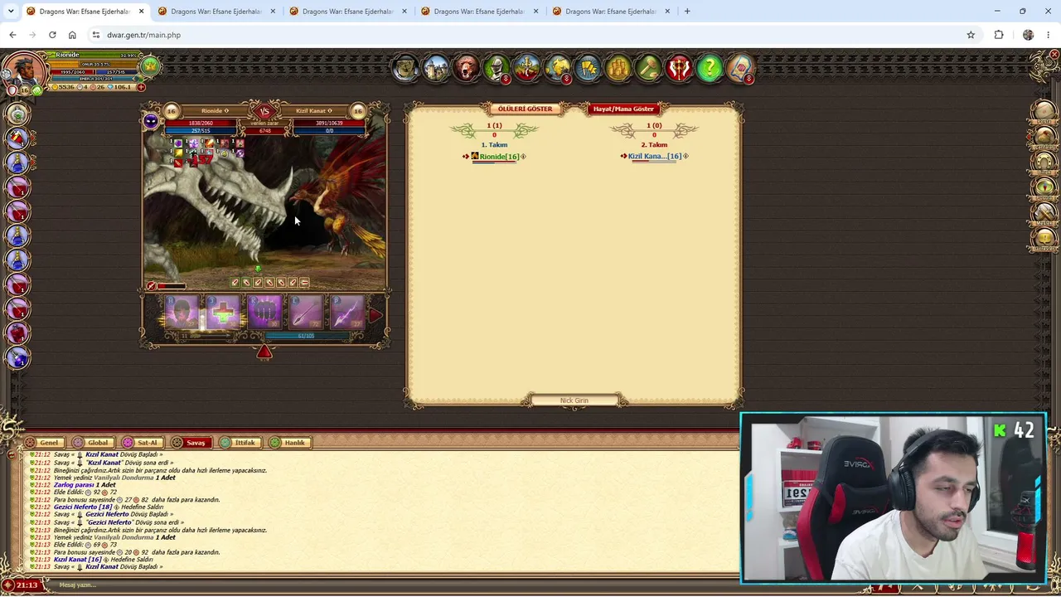
Task: Open Chrome tab search dropdown
Action: (x=11, y=12)
